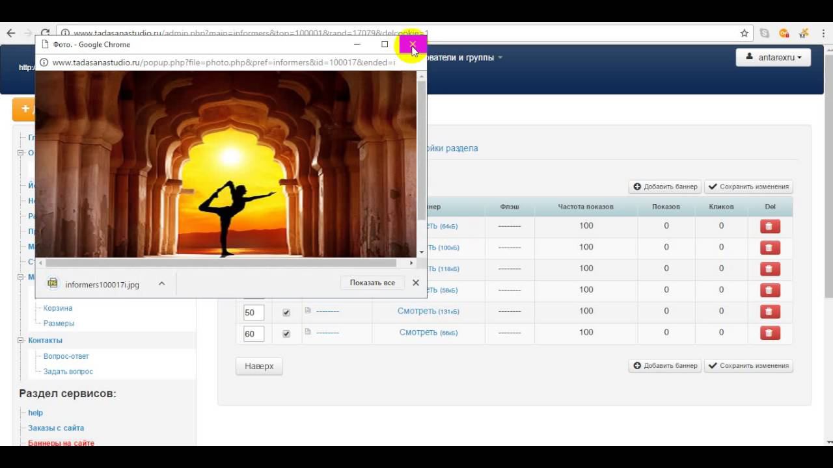Click the dashed link in the row numbered 50

point(327,311)
